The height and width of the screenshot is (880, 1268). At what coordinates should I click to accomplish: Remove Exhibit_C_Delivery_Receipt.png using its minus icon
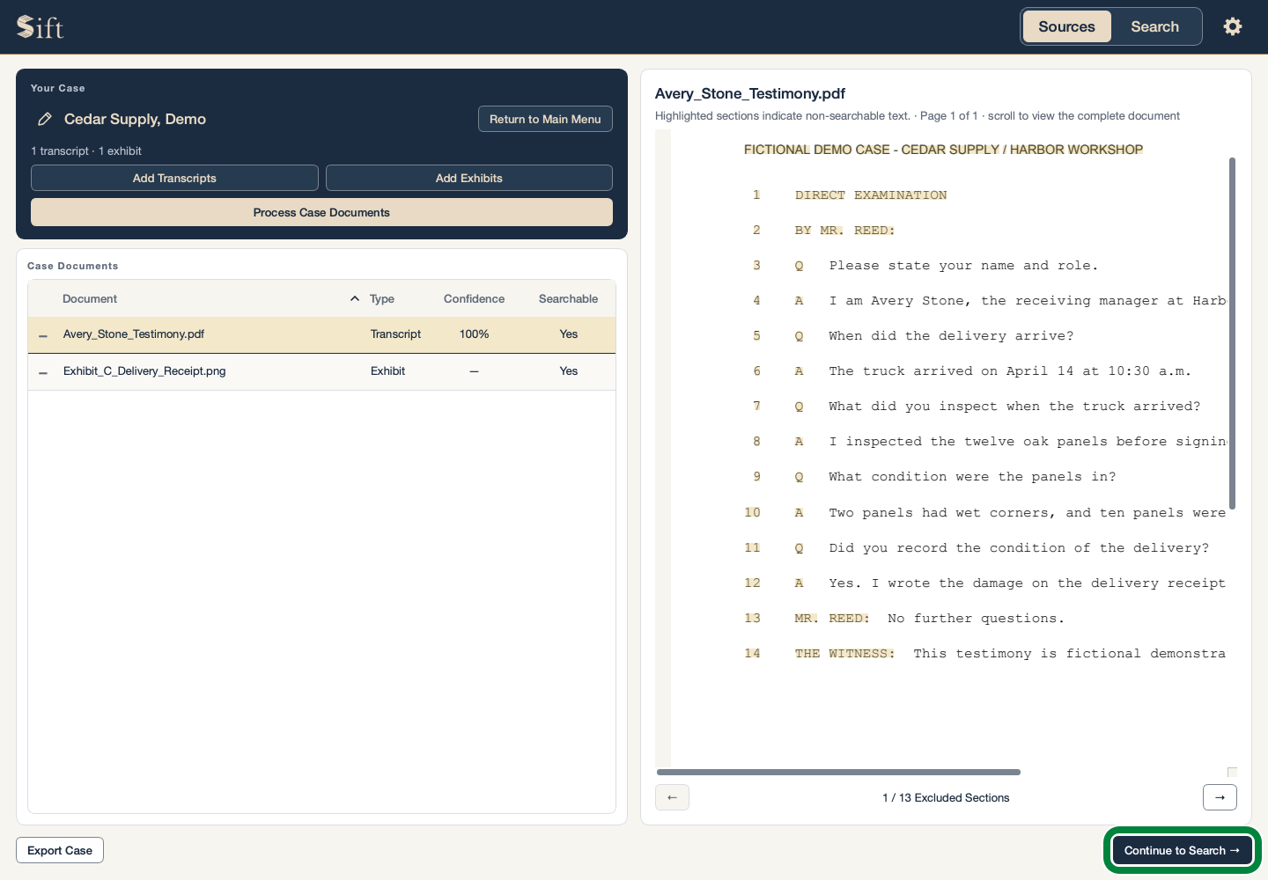[43, 372]
